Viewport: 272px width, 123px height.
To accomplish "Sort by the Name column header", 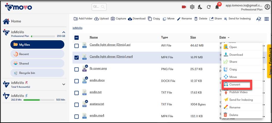I will tap(94, 37).
